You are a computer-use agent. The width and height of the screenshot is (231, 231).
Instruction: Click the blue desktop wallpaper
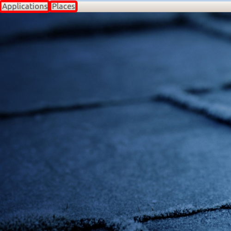115,122
